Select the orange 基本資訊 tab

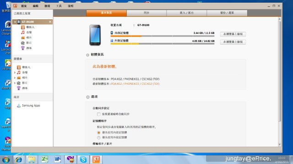[x=106, y=13]
